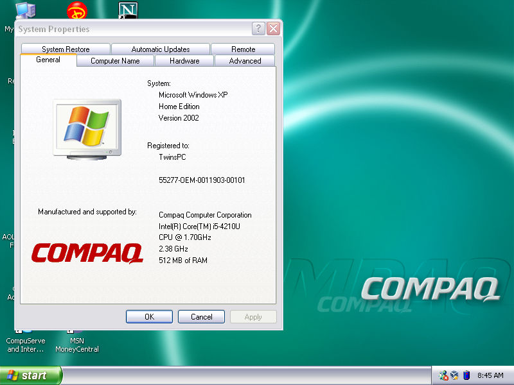The width and height of the screenshot is (514, 385).
Task: Click the Compaq logo in the dialog
Action: click(87, 253)
